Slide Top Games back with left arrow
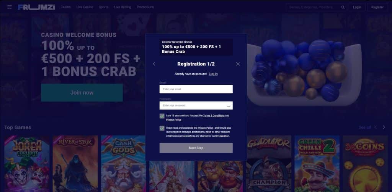The height and width of the screenshot is (192, 392). (375, 127)
